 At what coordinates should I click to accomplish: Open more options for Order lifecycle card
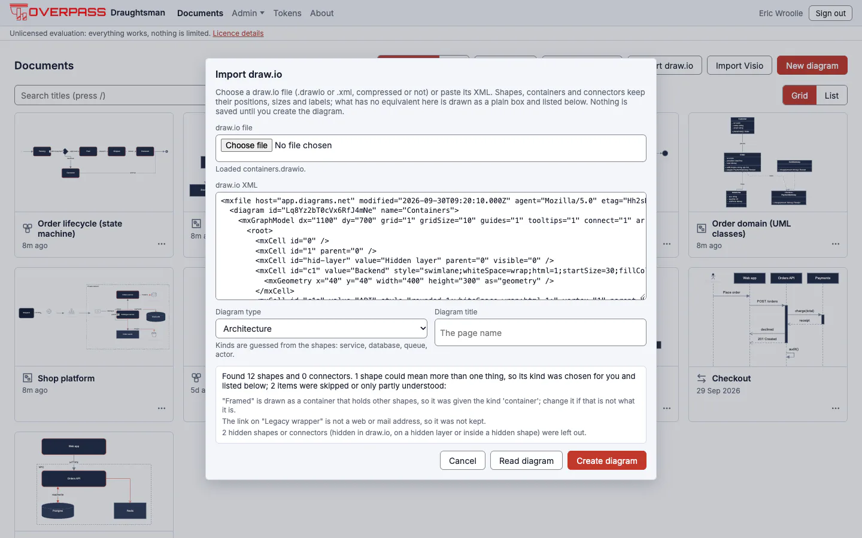pyautogui.click(x=162, y=244)
